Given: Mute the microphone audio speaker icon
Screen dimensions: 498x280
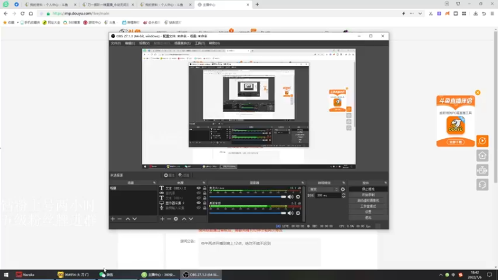Looking at the screenshot, I should click(290, 197).
